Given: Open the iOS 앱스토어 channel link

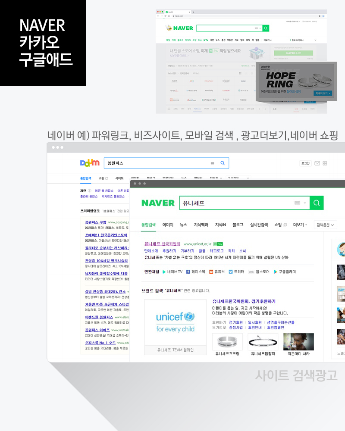Looking at the screenshot, I should 259,272.
